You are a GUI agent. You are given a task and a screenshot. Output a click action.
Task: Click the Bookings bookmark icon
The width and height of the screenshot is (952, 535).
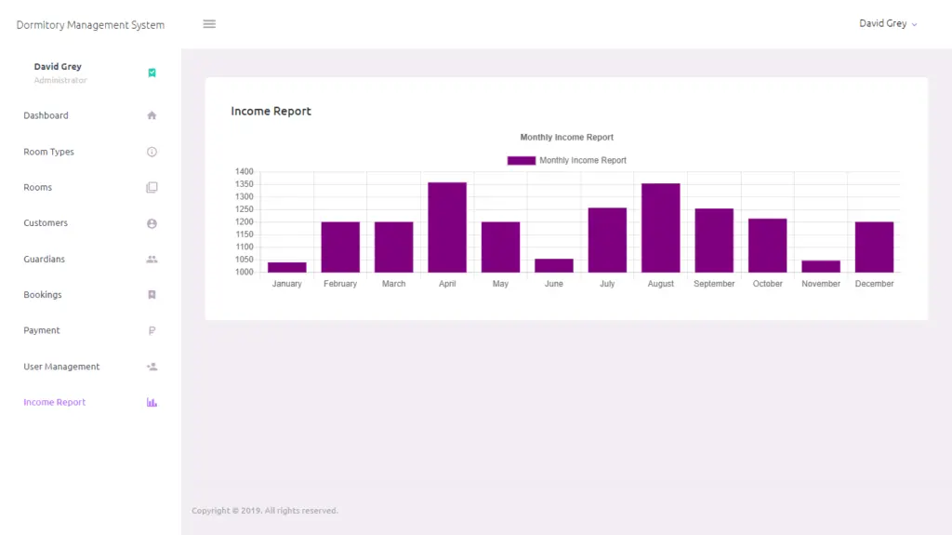pyautogui.click(x=152, y=295)
